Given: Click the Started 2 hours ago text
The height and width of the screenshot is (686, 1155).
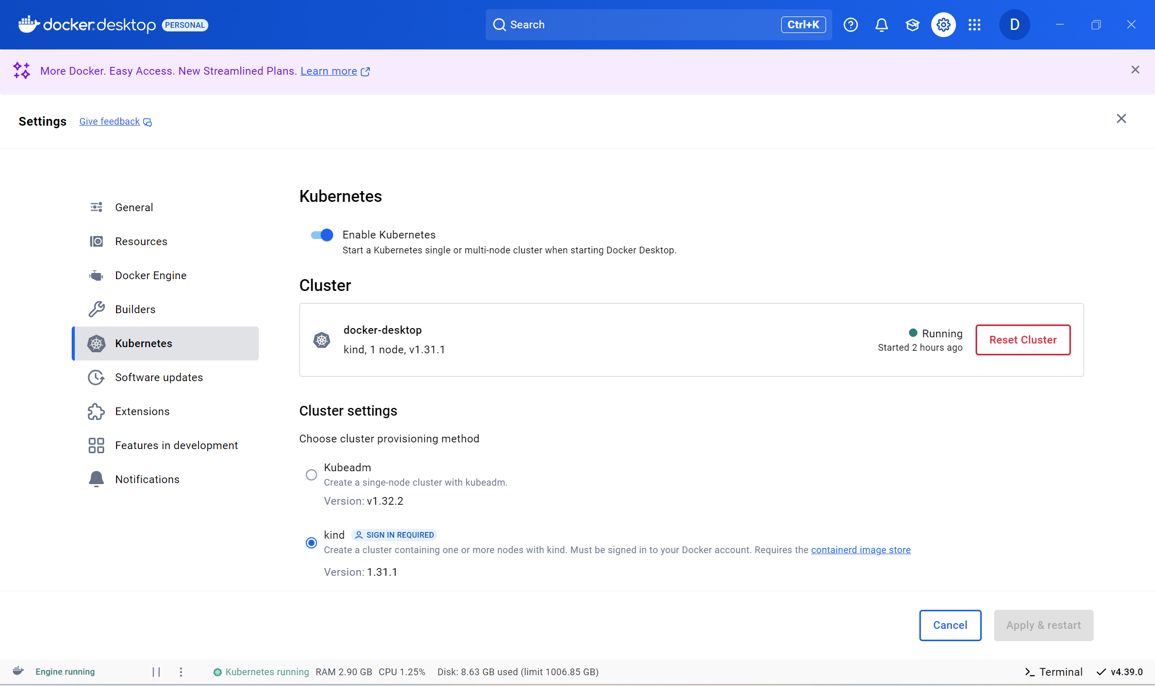Looking at the screenshot, I should pos(920,348).
